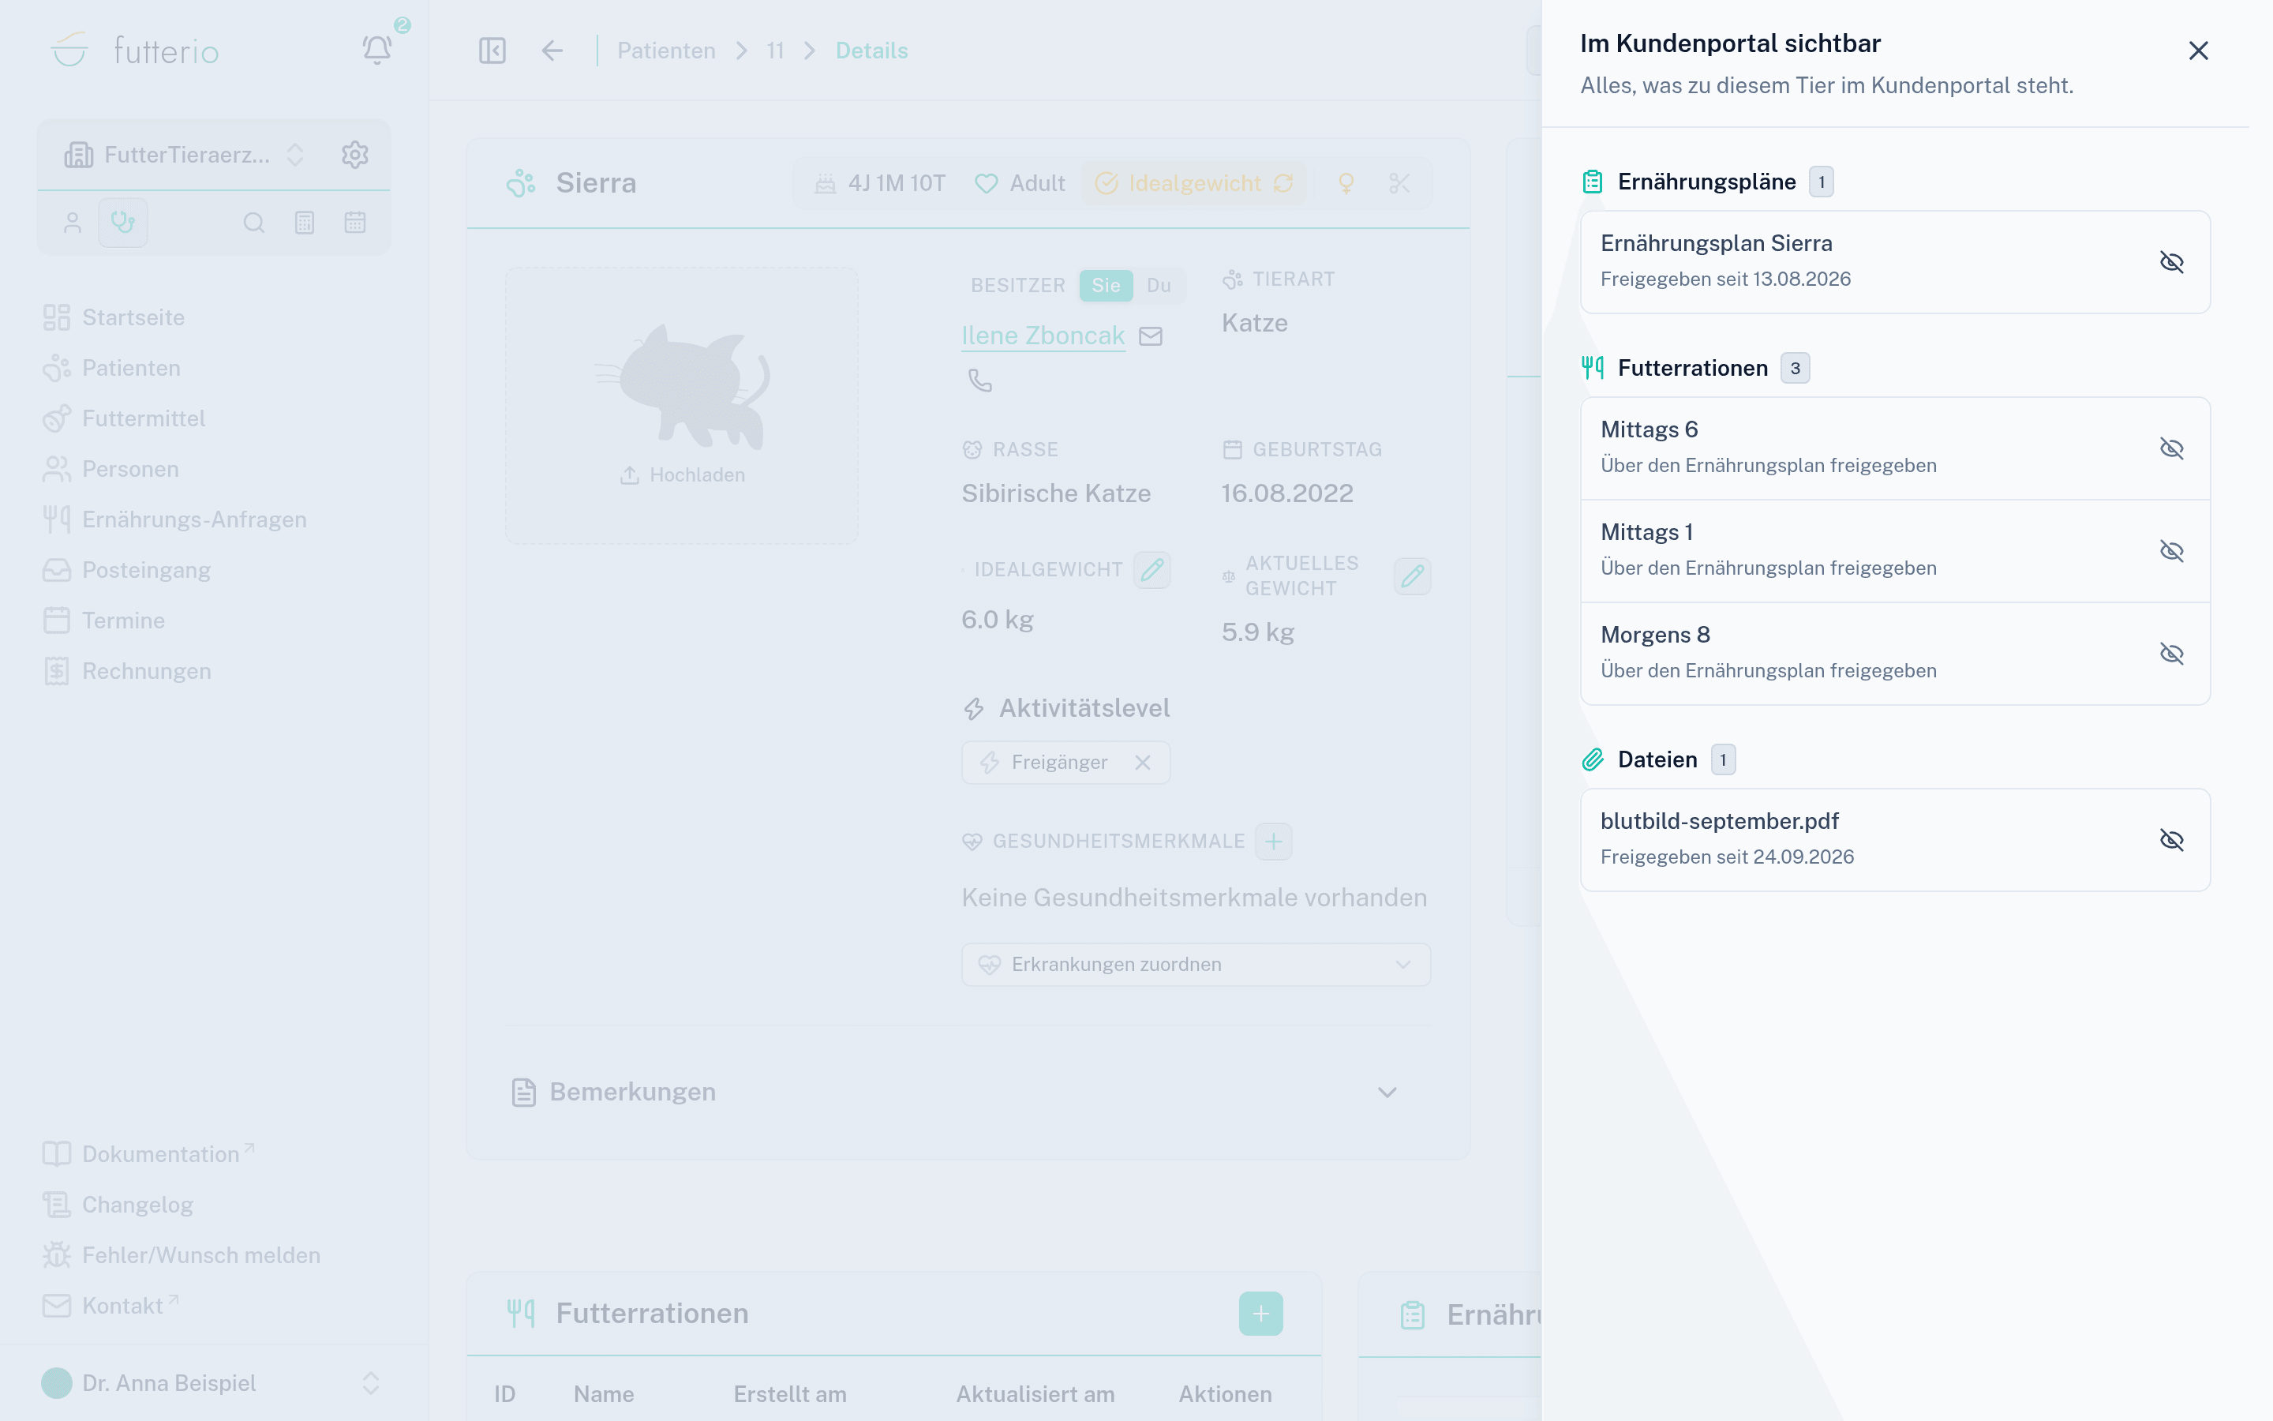Select the stethoscope mode icon
Screen dimensions: 2273x1421
click(123, 223)
